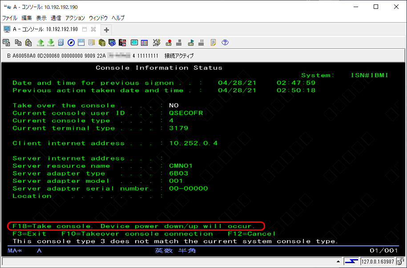Open the ファイル menu
407x268 pixels.
[x=9, y=18]
